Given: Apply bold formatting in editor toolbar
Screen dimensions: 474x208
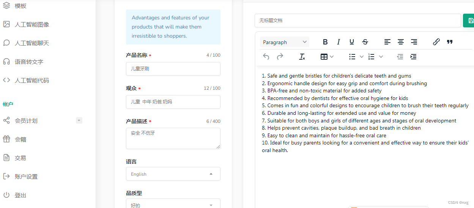Looking at the screenshot, I should point(325,42).
